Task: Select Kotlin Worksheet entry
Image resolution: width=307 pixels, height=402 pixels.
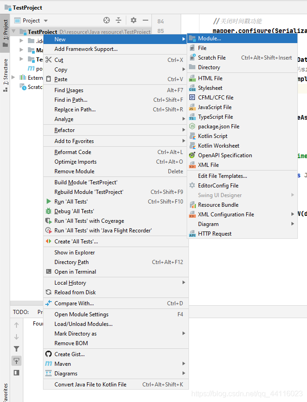Action: point(242,146)
